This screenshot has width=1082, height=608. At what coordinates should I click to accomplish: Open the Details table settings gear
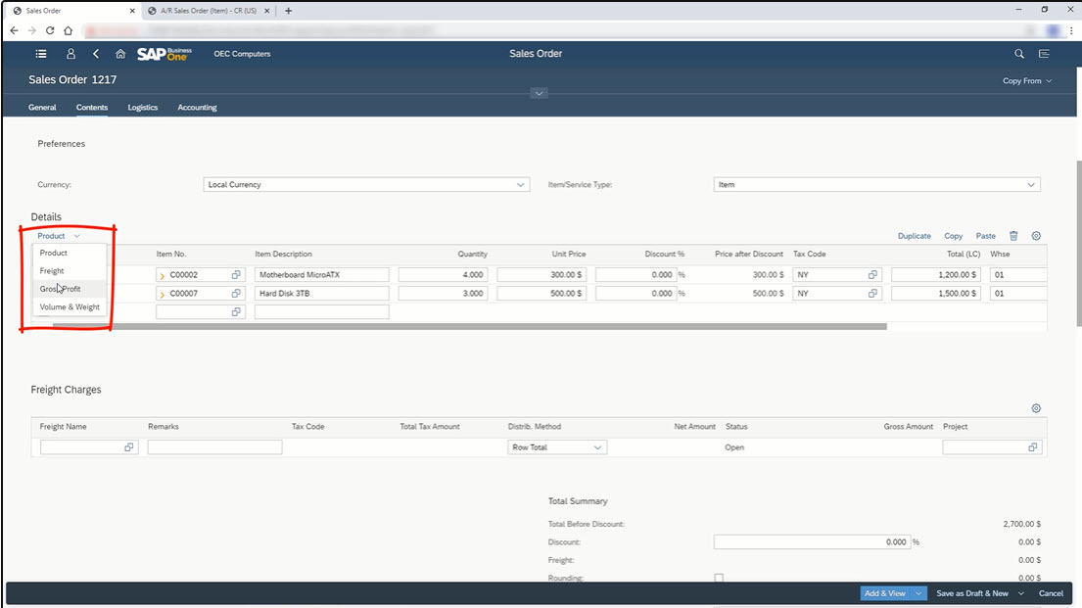1036,236
